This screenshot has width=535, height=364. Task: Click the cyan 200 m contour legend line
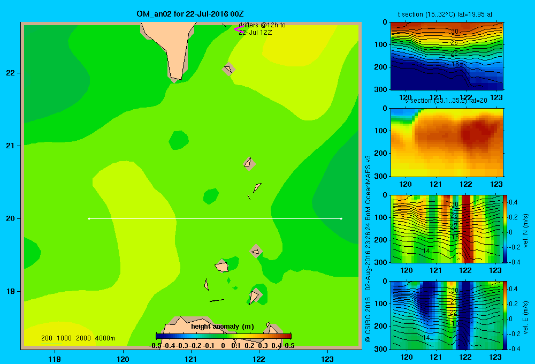click(51, 344)
